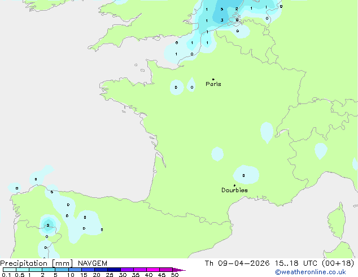Click the '(00+18)' forecast offset text

pos(338,263)
